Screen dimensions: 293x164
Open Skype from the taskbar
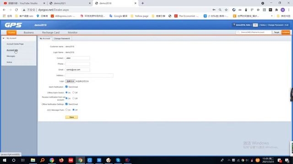(x=118, y=160)
